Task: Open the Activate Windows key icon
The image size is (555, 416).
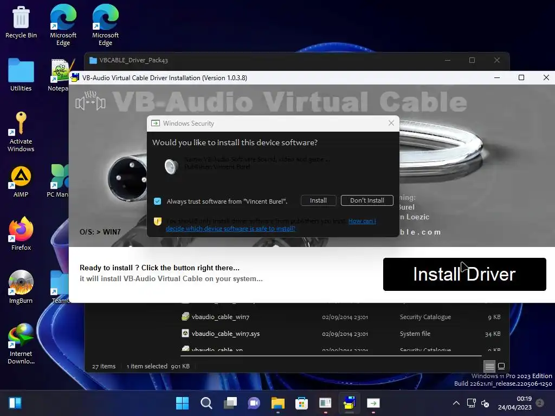Action: point(21,131)
